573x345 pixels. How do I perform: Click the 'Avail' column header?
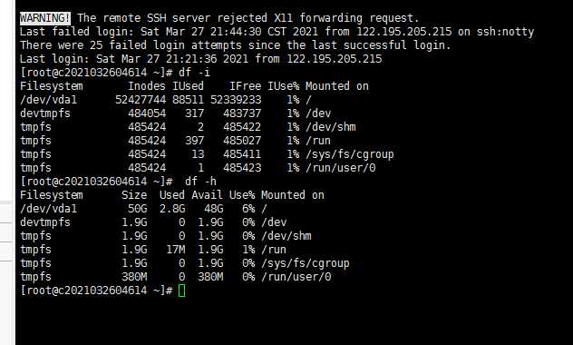(x=207, y=195)
